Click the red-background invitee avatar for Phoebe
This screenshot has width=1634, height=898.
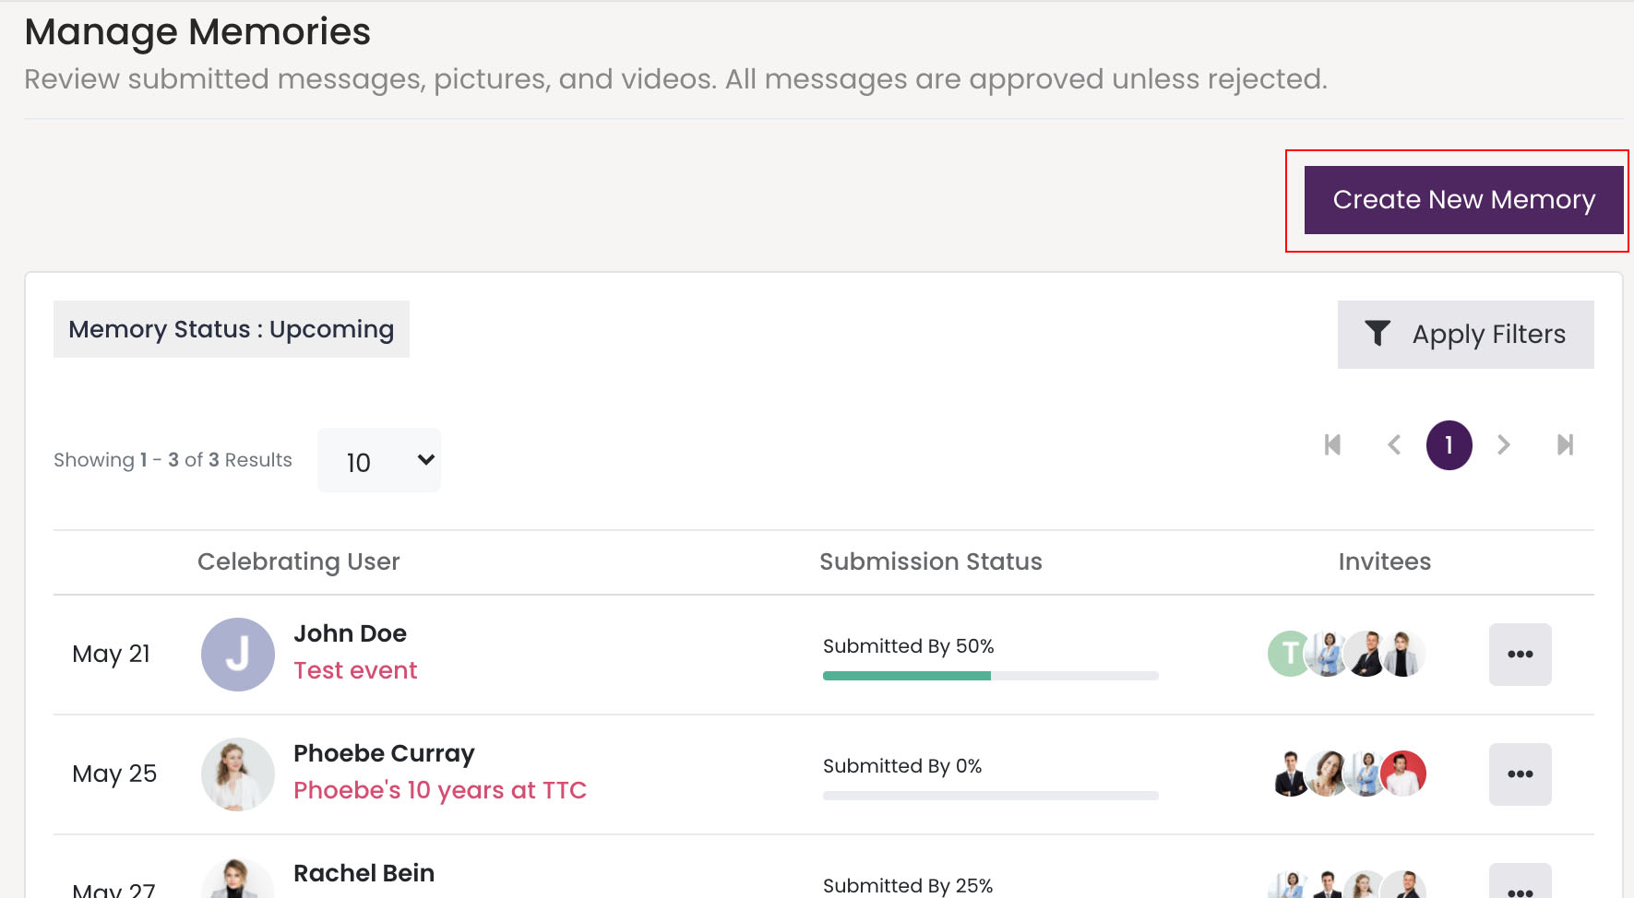click(x=1406, y=774)
